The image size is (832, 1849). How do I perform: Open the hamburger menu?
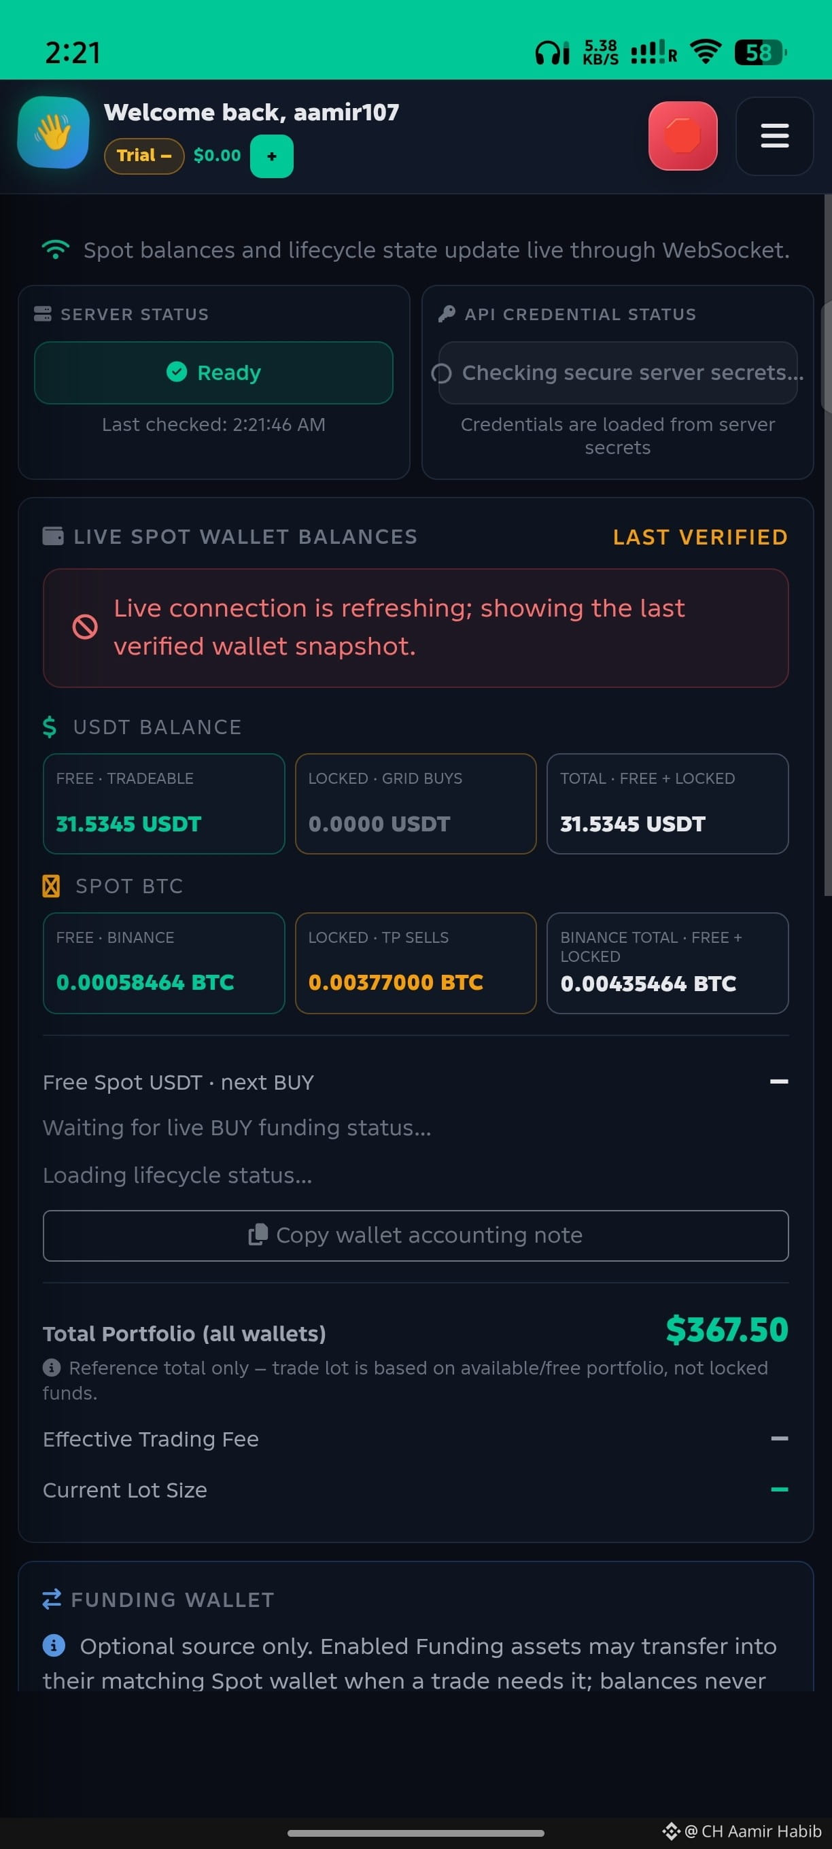[775, 137]
